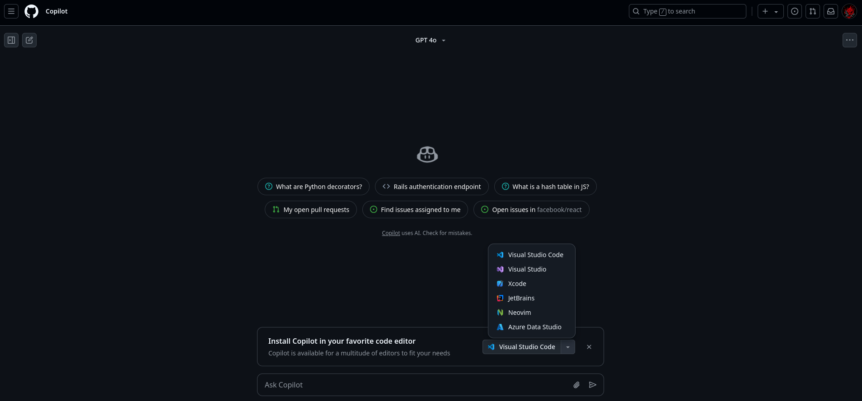862x401 pixels.
Task: Start a new Copilot conversation
Action: (x=29, y=40)
